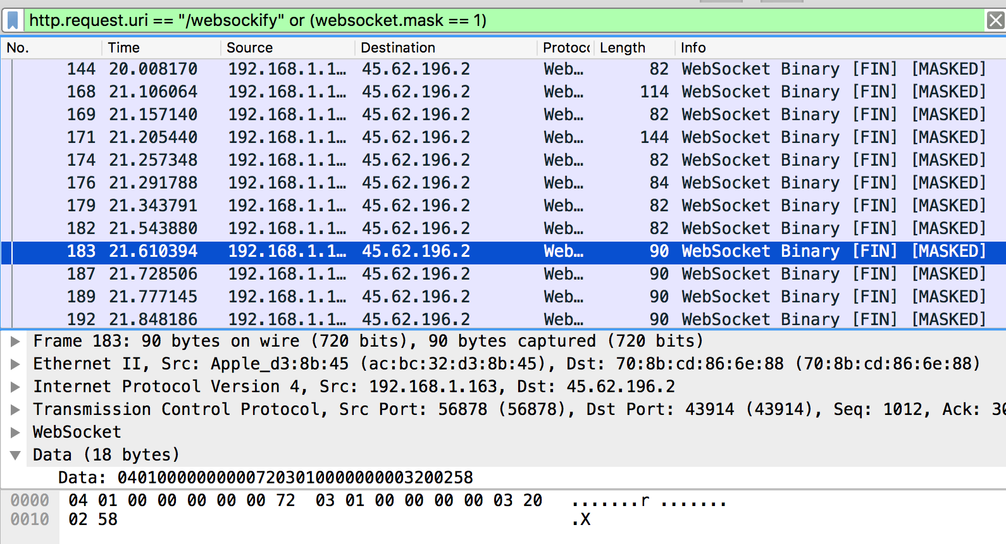The width and height of the screenshot is (1006, 544).
Task: Expand Internet Protocol Version 4 section
Action: tap(15, 387)
